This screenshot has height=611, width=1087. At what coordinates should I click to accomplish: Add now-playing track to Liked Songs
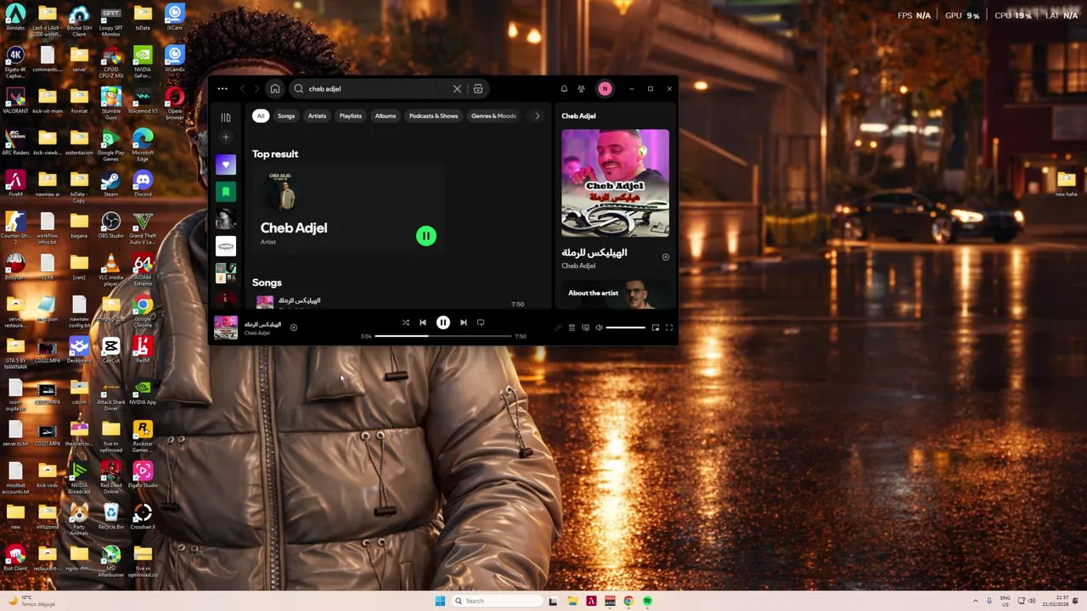coord(294,328)
